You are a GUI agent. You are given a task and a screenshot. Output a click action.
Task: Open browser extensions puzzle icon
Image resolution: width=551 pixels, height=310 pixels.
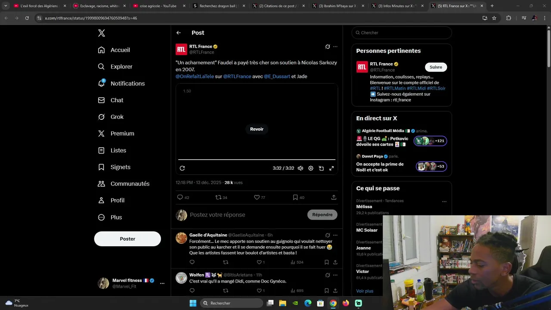coord(509,18)
